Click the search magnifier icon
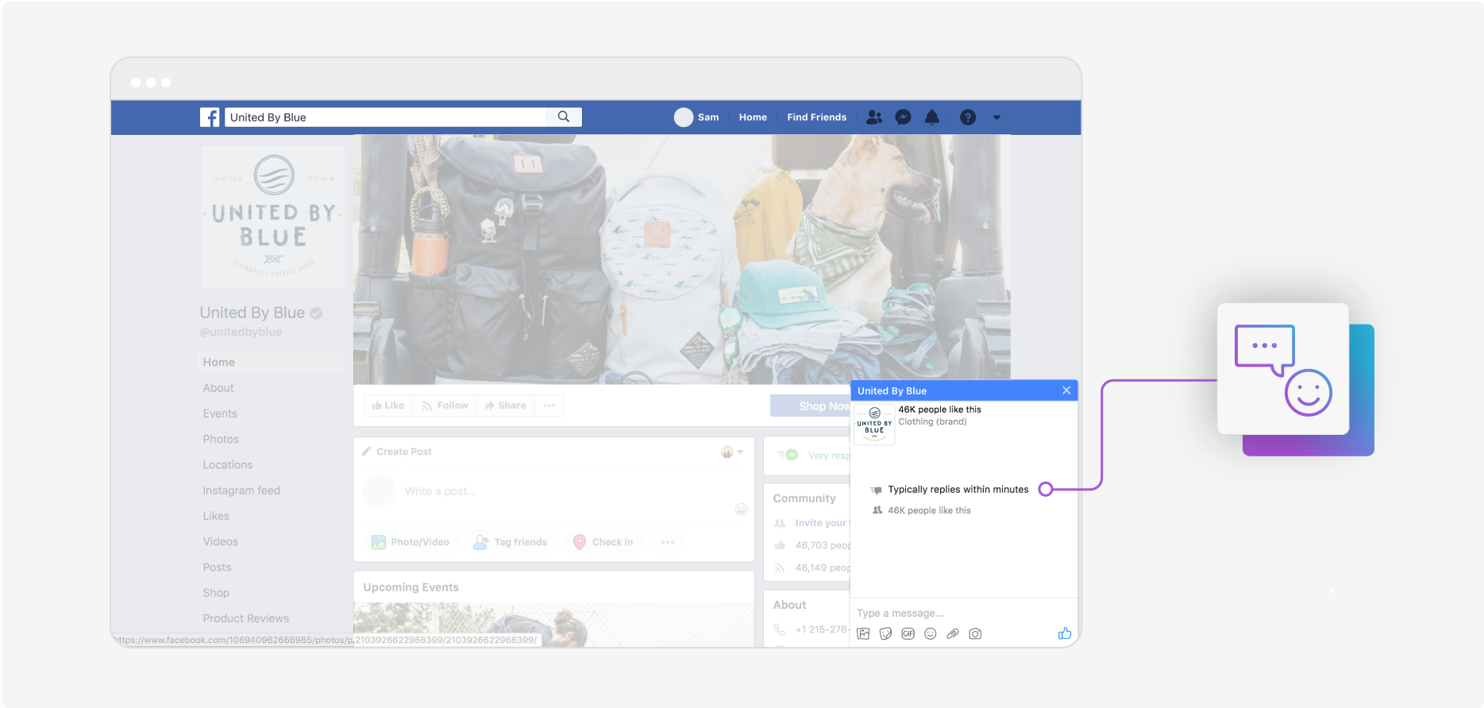This screenshot has width=1484, height=708. click(x=564, y=117)
